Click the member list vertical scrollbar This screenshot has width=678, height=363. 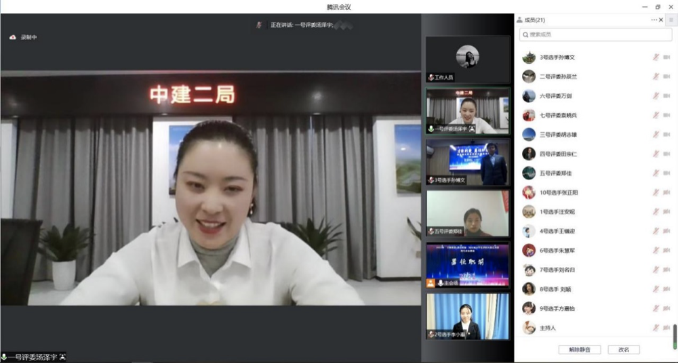tap(675, 335)
